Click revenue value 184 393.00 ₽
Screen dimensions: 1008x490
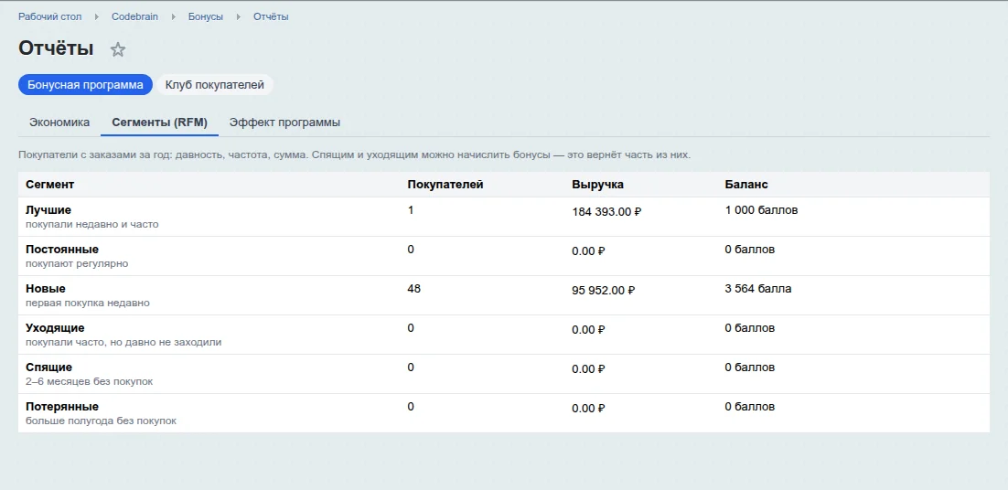[606, 212]
